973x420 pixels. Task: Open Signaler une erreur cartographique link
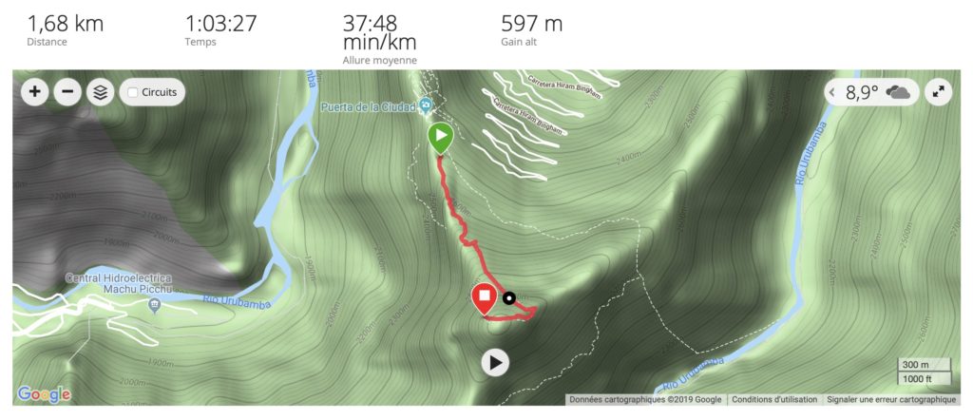(891, 399)
